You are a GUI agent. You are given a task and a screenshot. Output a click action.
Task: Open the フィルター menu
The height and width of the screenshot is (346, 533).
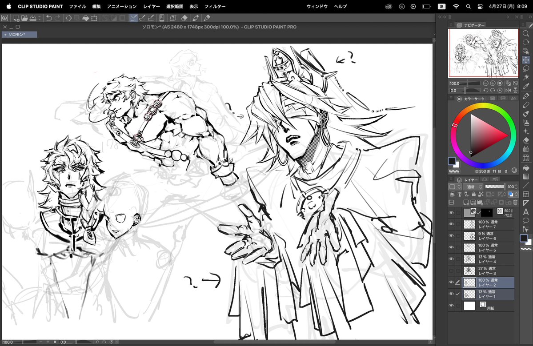pos(215,7)
